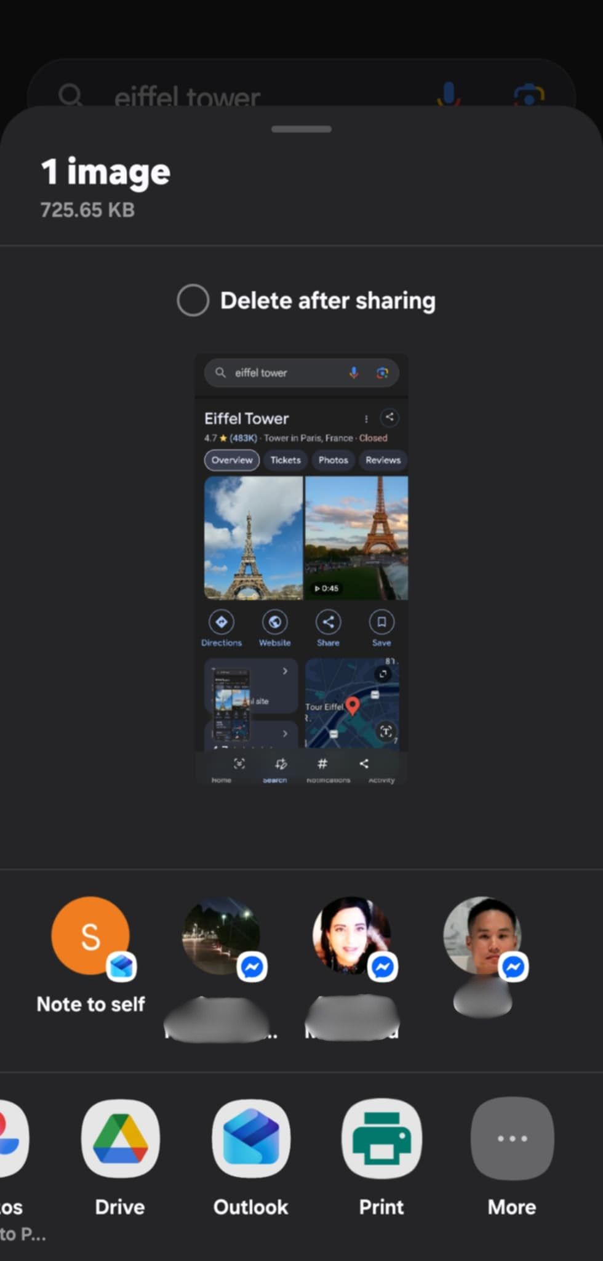The image size is (603, 1261).
Task: Tap the '725.65 KB' file size text
Action: 87,210
